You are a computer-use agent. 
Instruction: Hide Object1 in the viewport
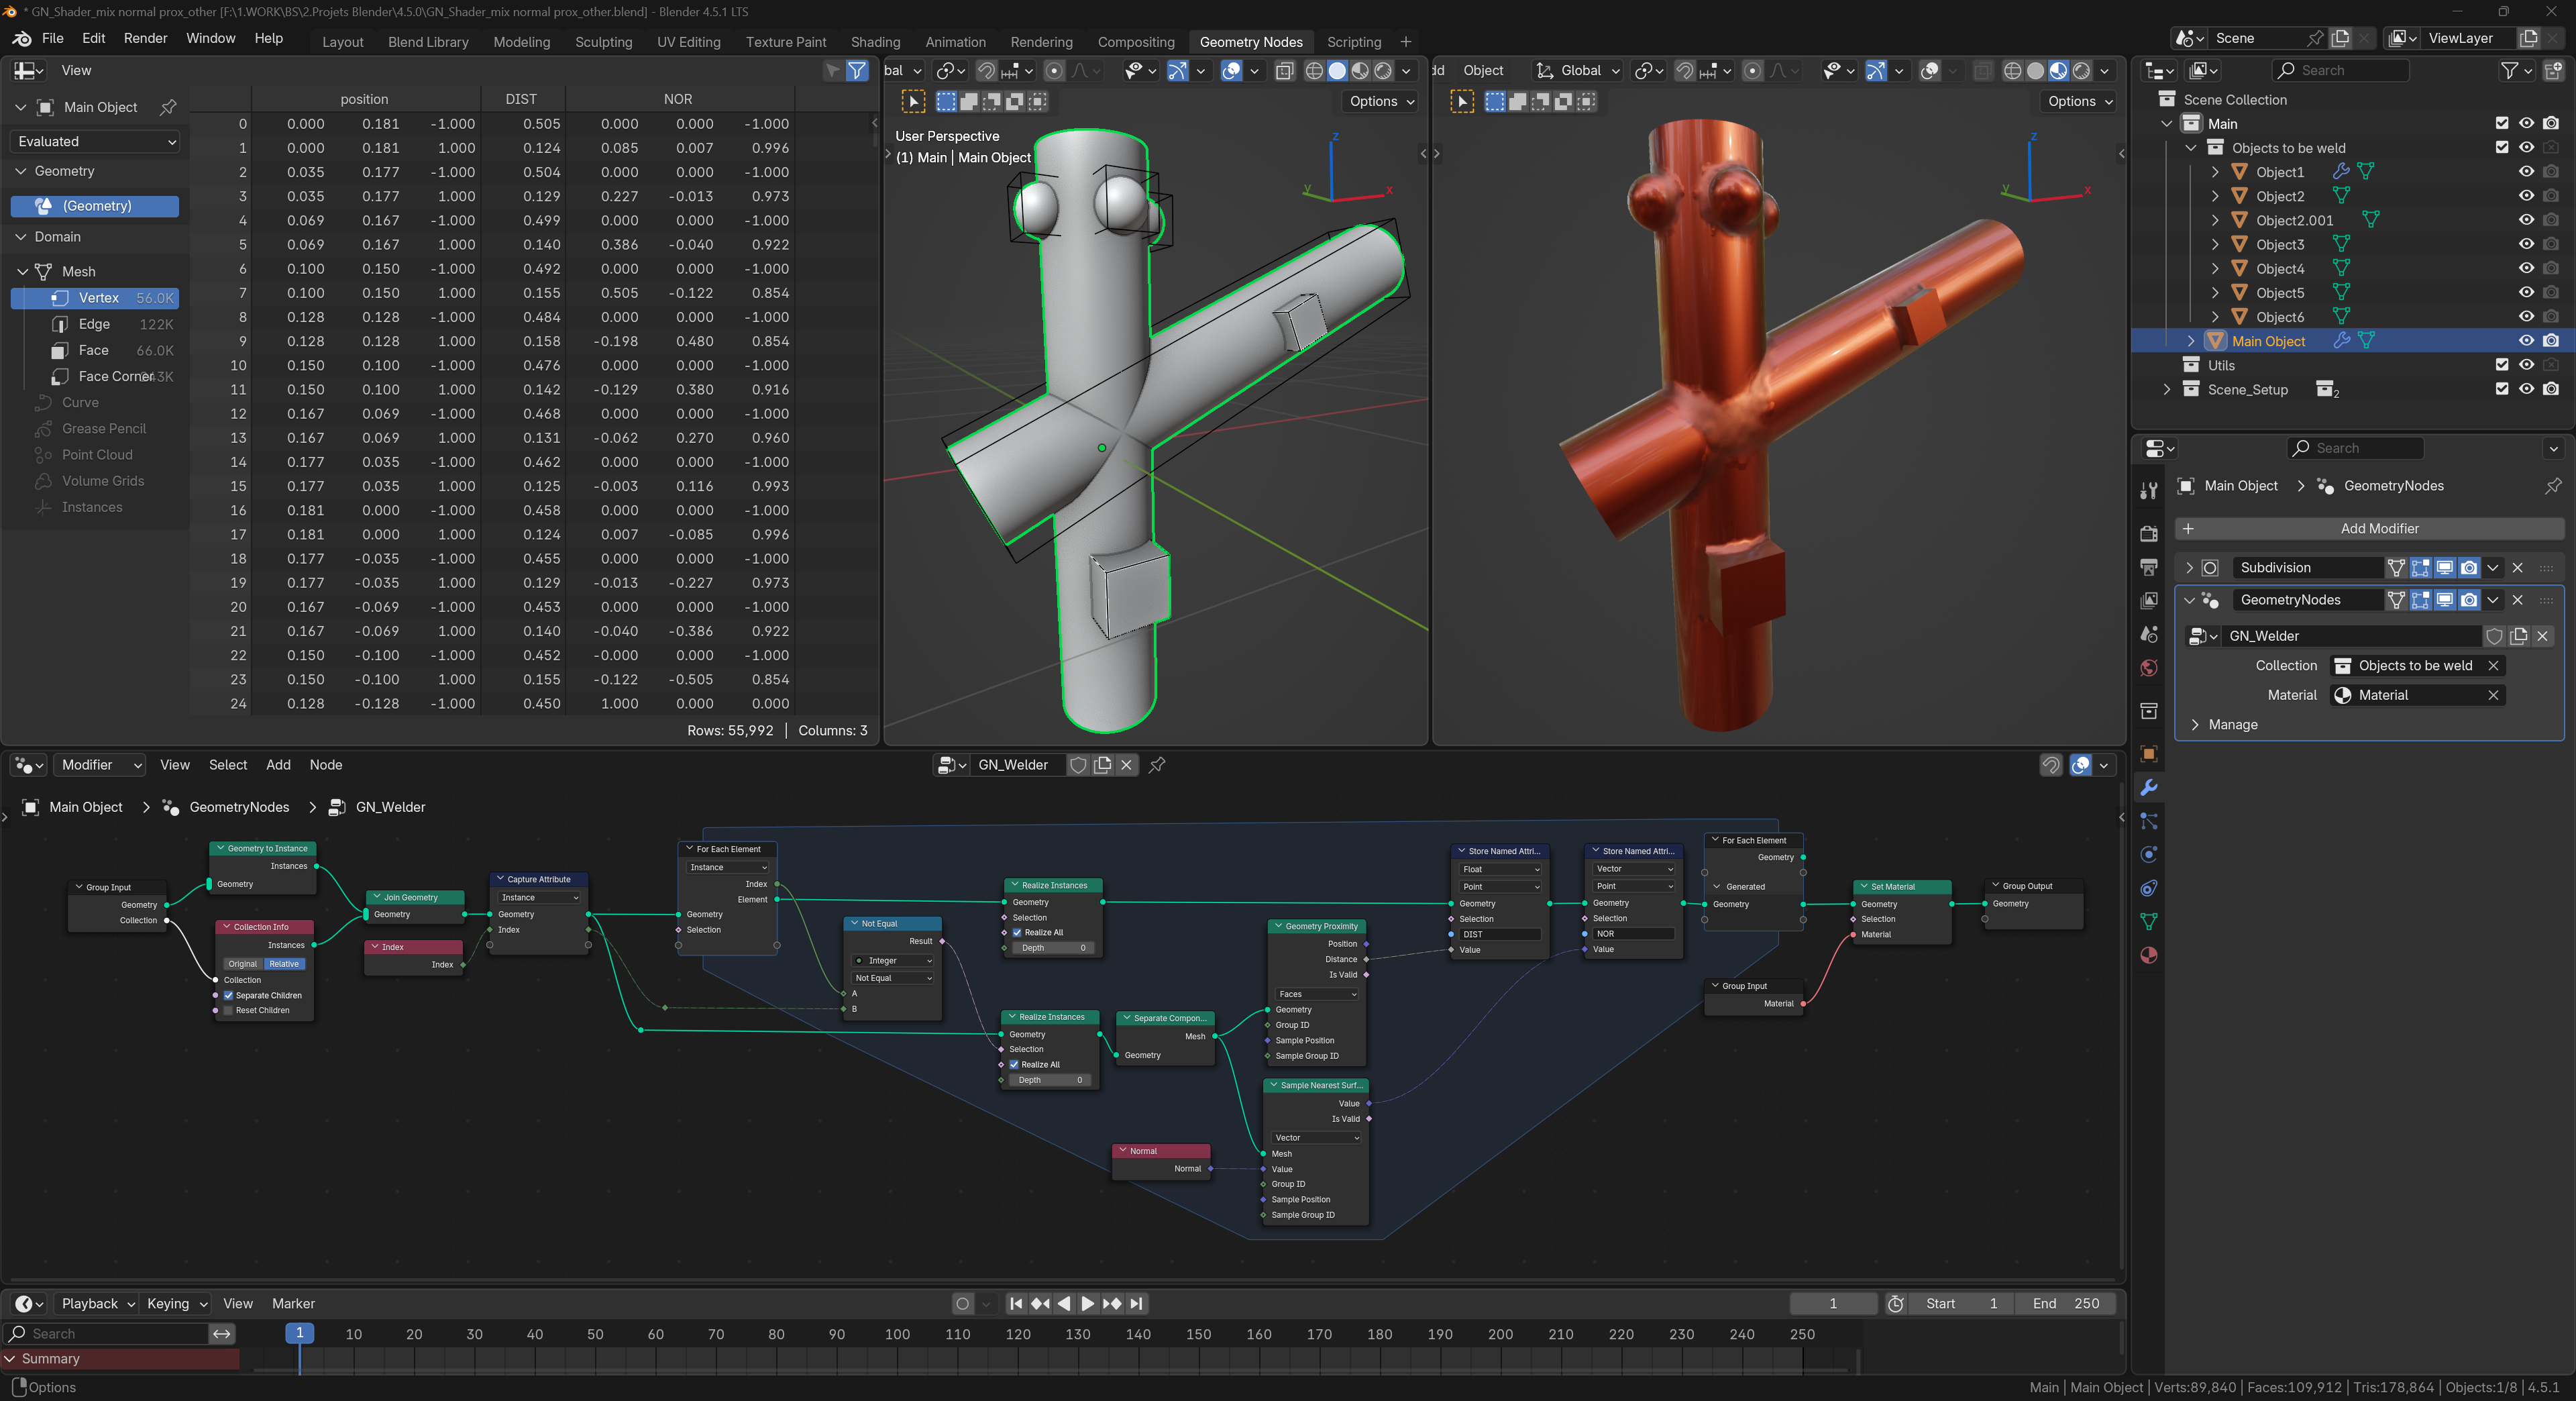pyautogui.click(x=2526, y=171)
